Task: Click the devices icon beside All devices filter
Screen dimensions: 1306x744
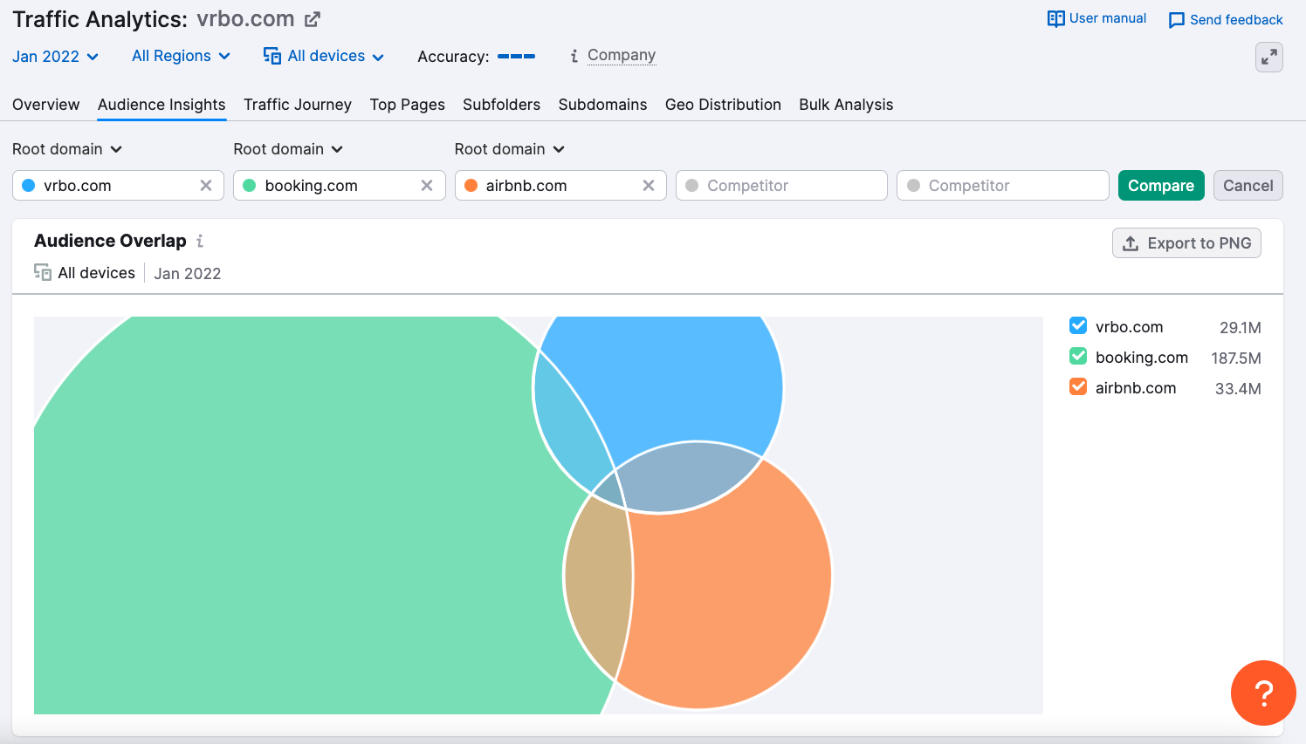Action: coord(272,56)
